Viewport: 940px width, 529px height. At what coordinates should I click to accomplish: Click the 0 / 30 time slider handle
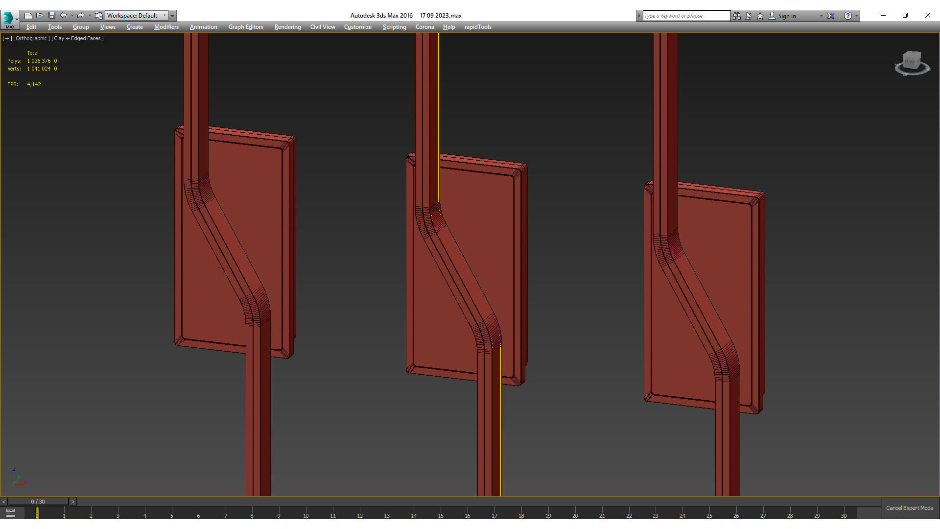coord(38,502)
